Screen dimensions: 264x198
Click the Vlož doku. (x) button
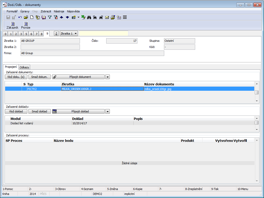(16, 77)
